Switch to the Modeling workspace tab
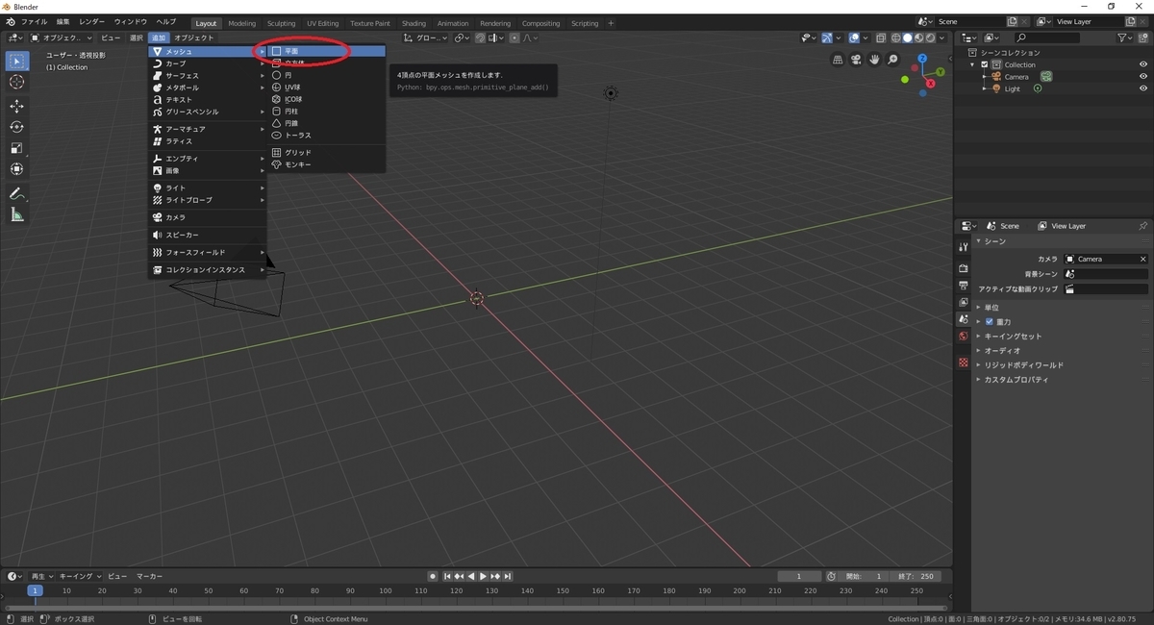Image resolution: width=1154 pixels, height=625 pixels. [x=242, y=23]
